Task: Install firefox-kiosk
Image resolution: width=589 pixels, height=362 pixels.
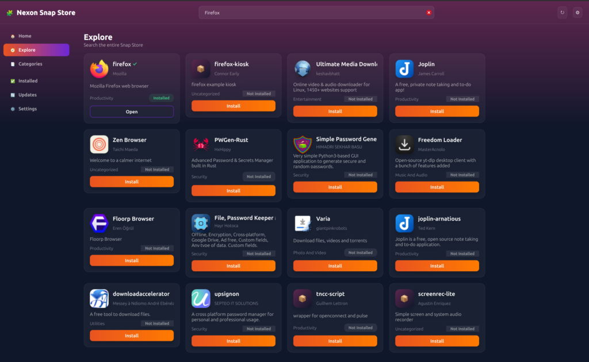Action: click(234, 106)
